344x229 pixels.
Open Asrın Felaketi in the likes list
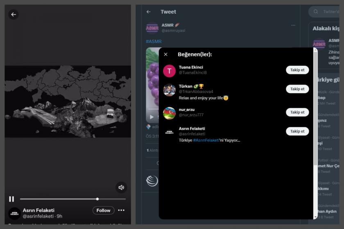click(x=192, y=129)
